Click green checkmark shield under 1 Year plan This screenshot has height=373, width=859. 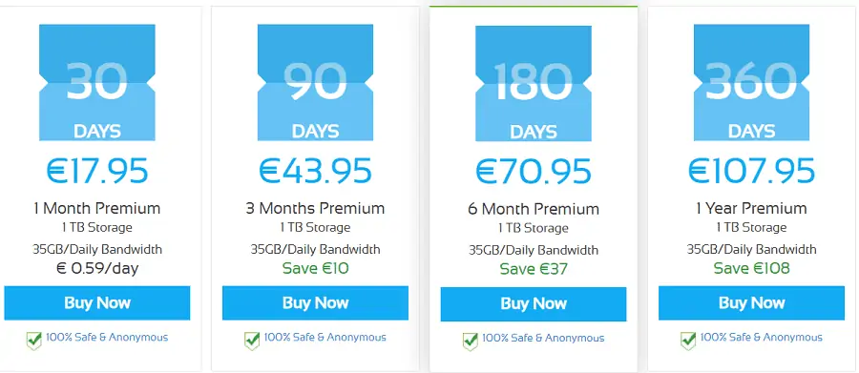pyautogui.click(x=688, y=341)
